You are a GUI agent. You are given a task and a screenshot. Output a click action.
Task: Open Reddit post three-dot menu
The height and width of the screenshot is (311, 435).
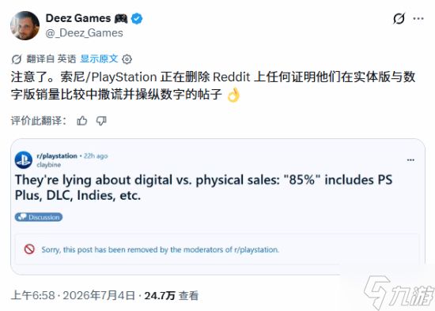click(x=410, y=160)
